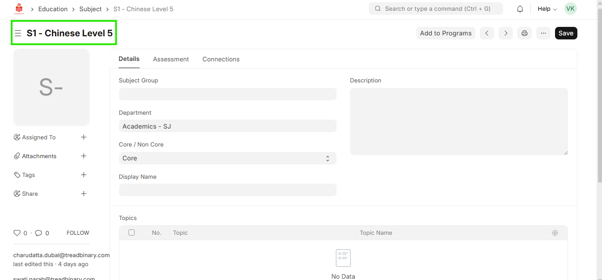
Task: Open the three-dots more options menu
Action: [x=543, y=33]
